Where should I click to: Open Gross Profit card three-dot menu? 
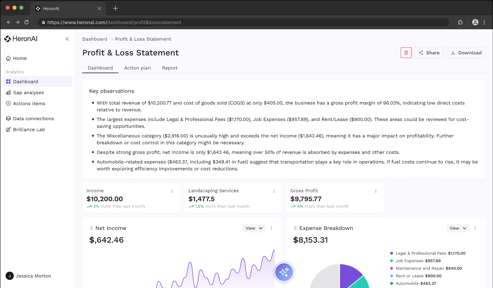tap(376, 191)
